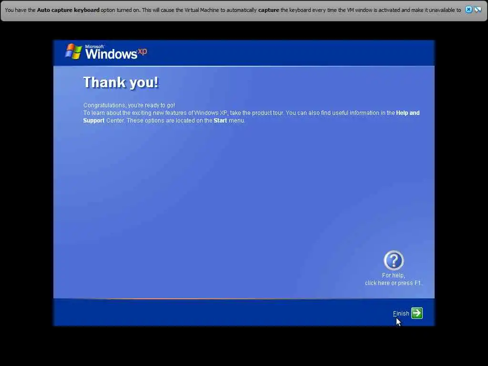
Task: Click the green Finish arrow icon
Action: 417,313
